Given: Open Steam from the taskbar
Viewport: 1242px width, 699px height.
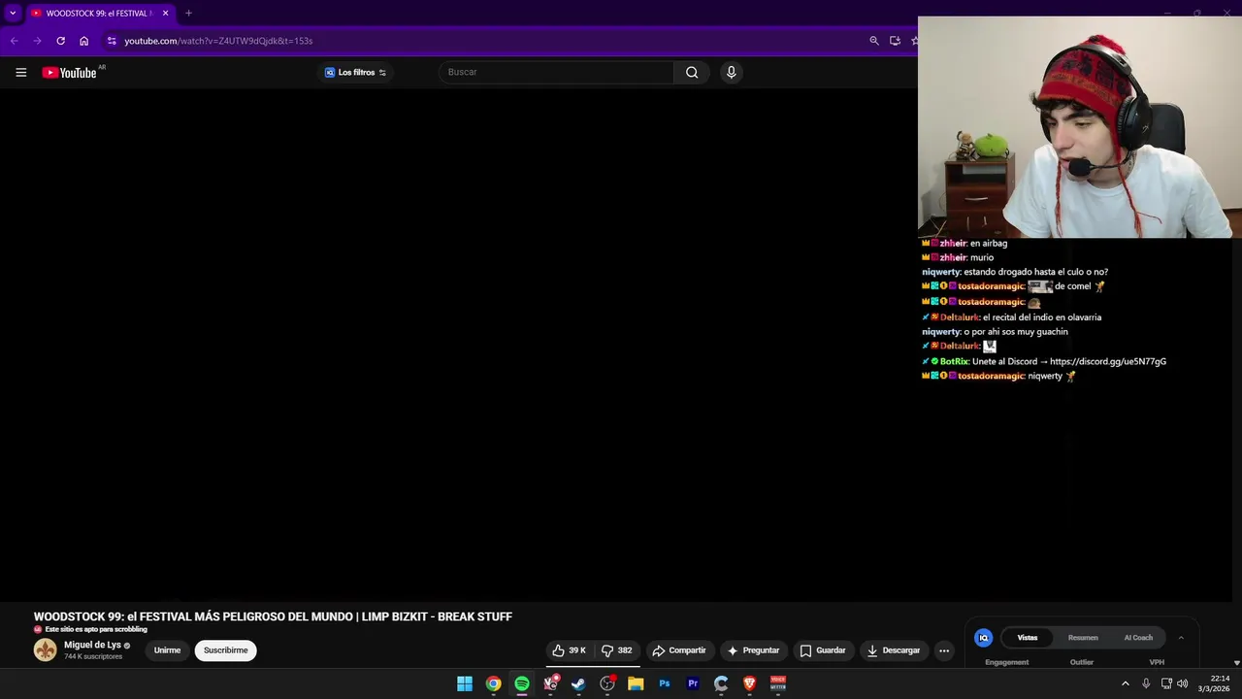Looking at the screenshot, I should [578, 683].
